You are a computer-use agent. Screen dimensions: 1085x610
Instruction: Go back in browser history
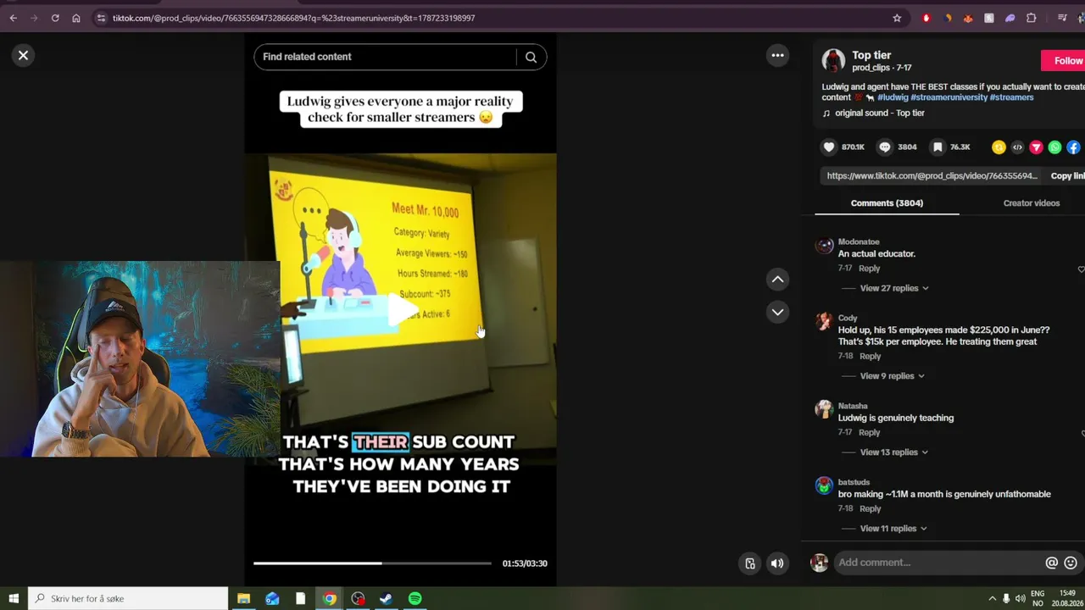point(13,18)
